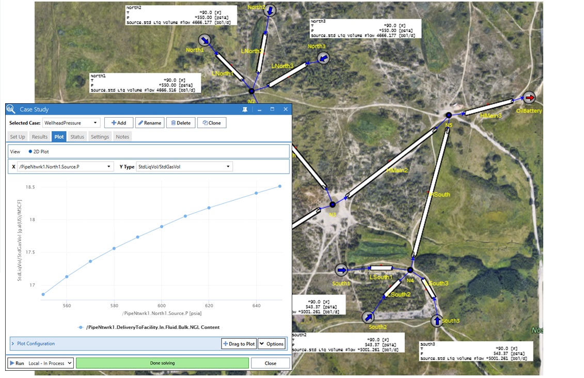Screen dimensions: 584x378
Task: Open the Selected Case dropdown
Action: (71, 123)
